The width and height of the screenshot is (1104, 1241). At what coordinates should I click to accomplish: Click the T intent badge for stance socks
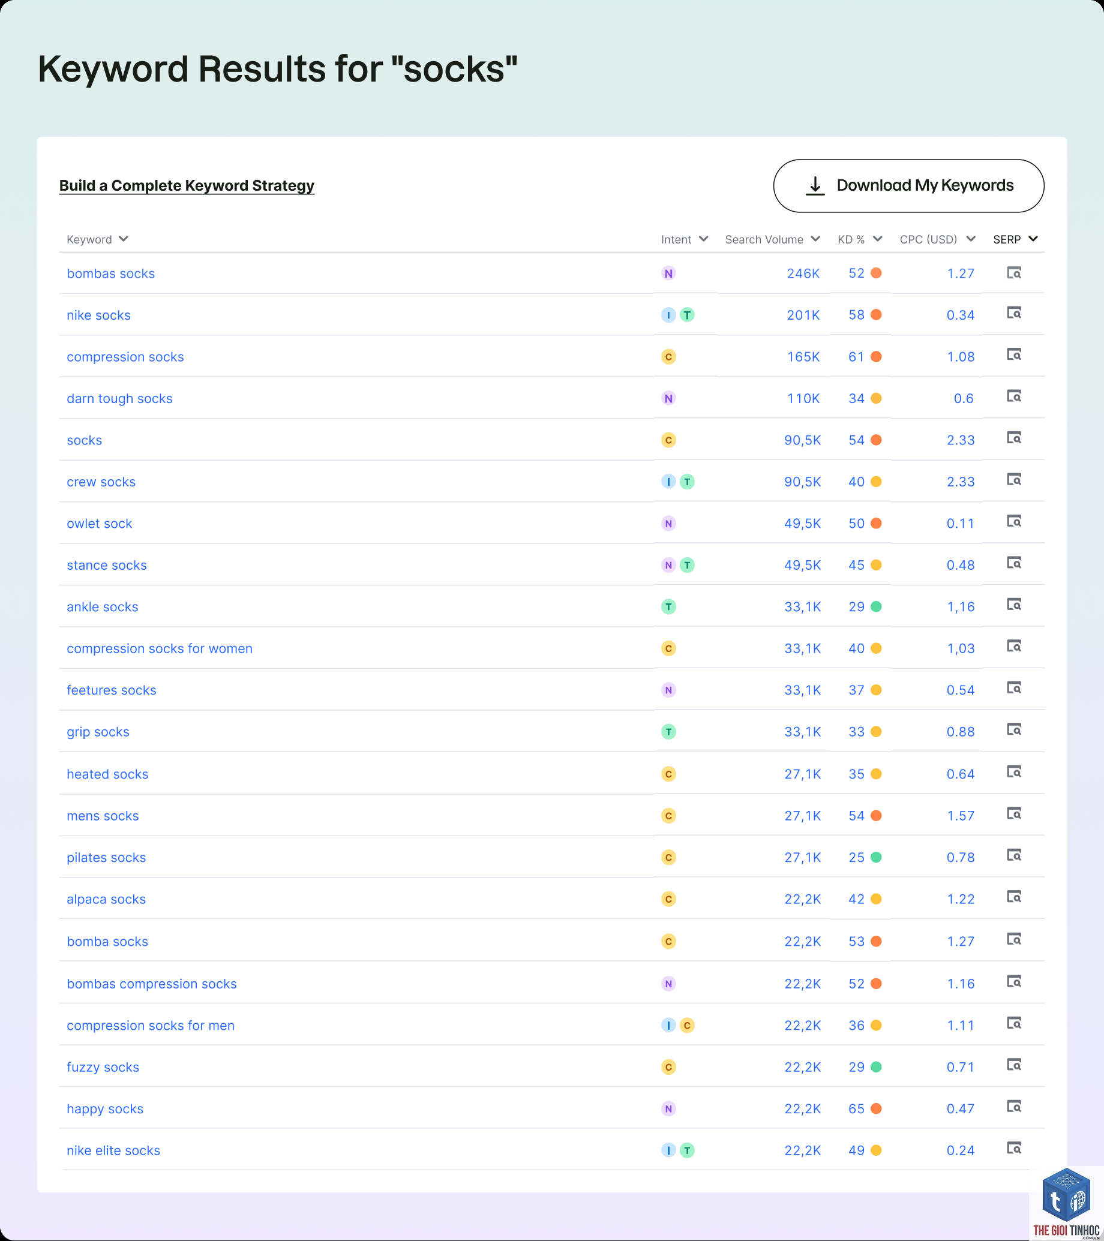[x=687, y=564]
